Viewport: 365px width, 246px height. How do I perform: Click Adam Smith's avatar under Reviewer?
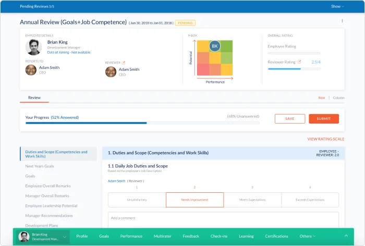(111, 72)
